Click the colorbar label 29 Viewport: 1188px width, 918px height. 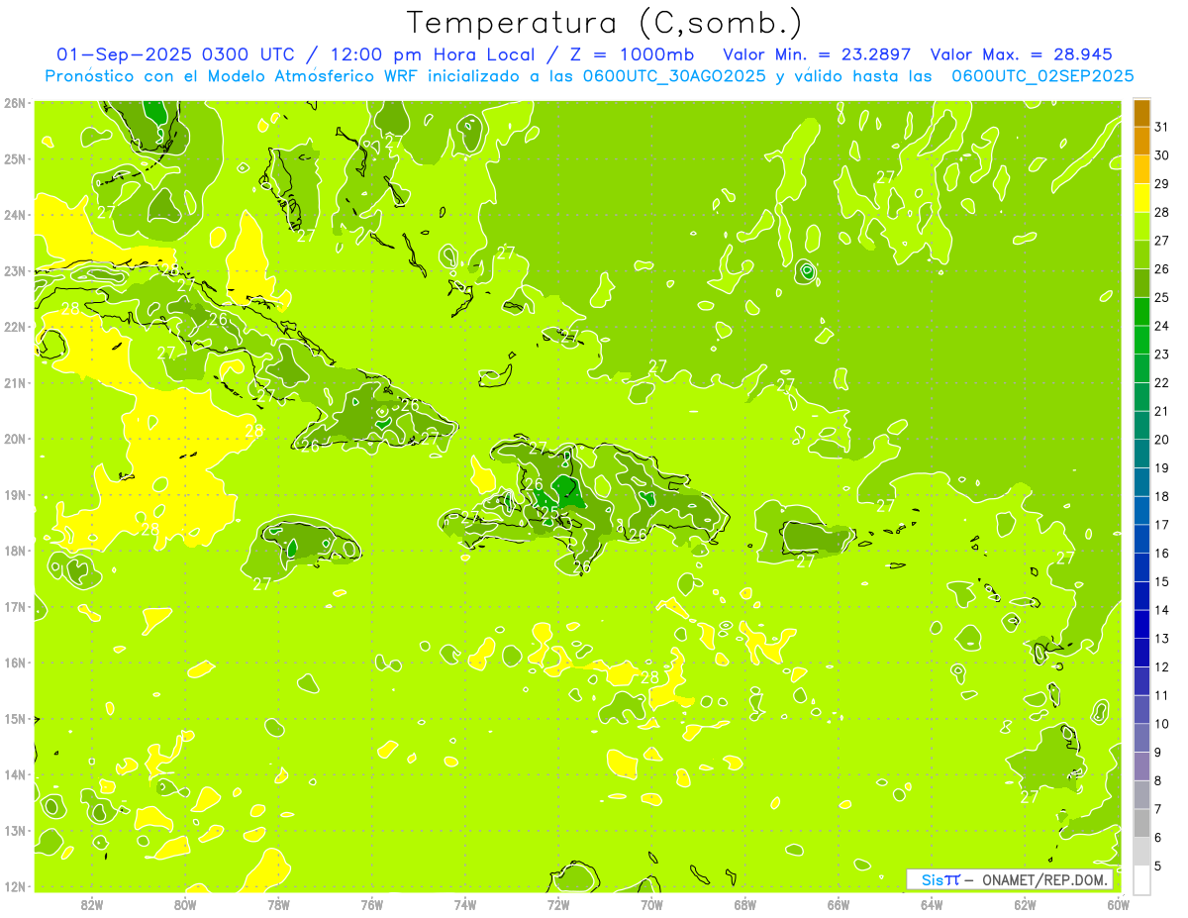(x=1161, y=183)
